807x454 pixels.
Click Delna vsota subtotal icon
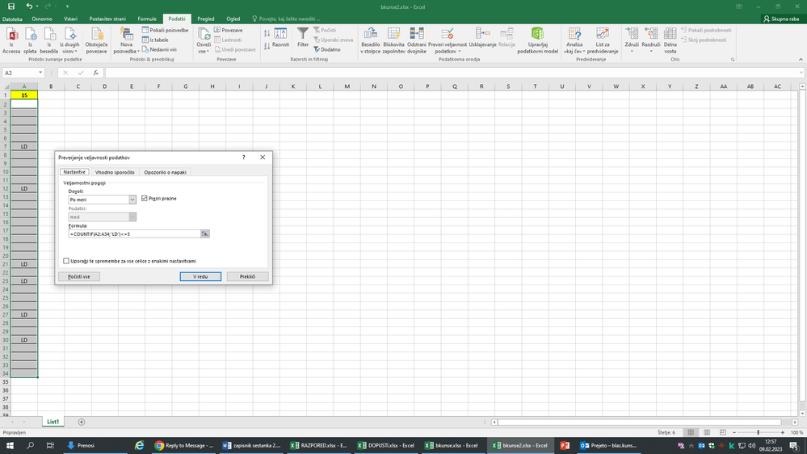670,40
